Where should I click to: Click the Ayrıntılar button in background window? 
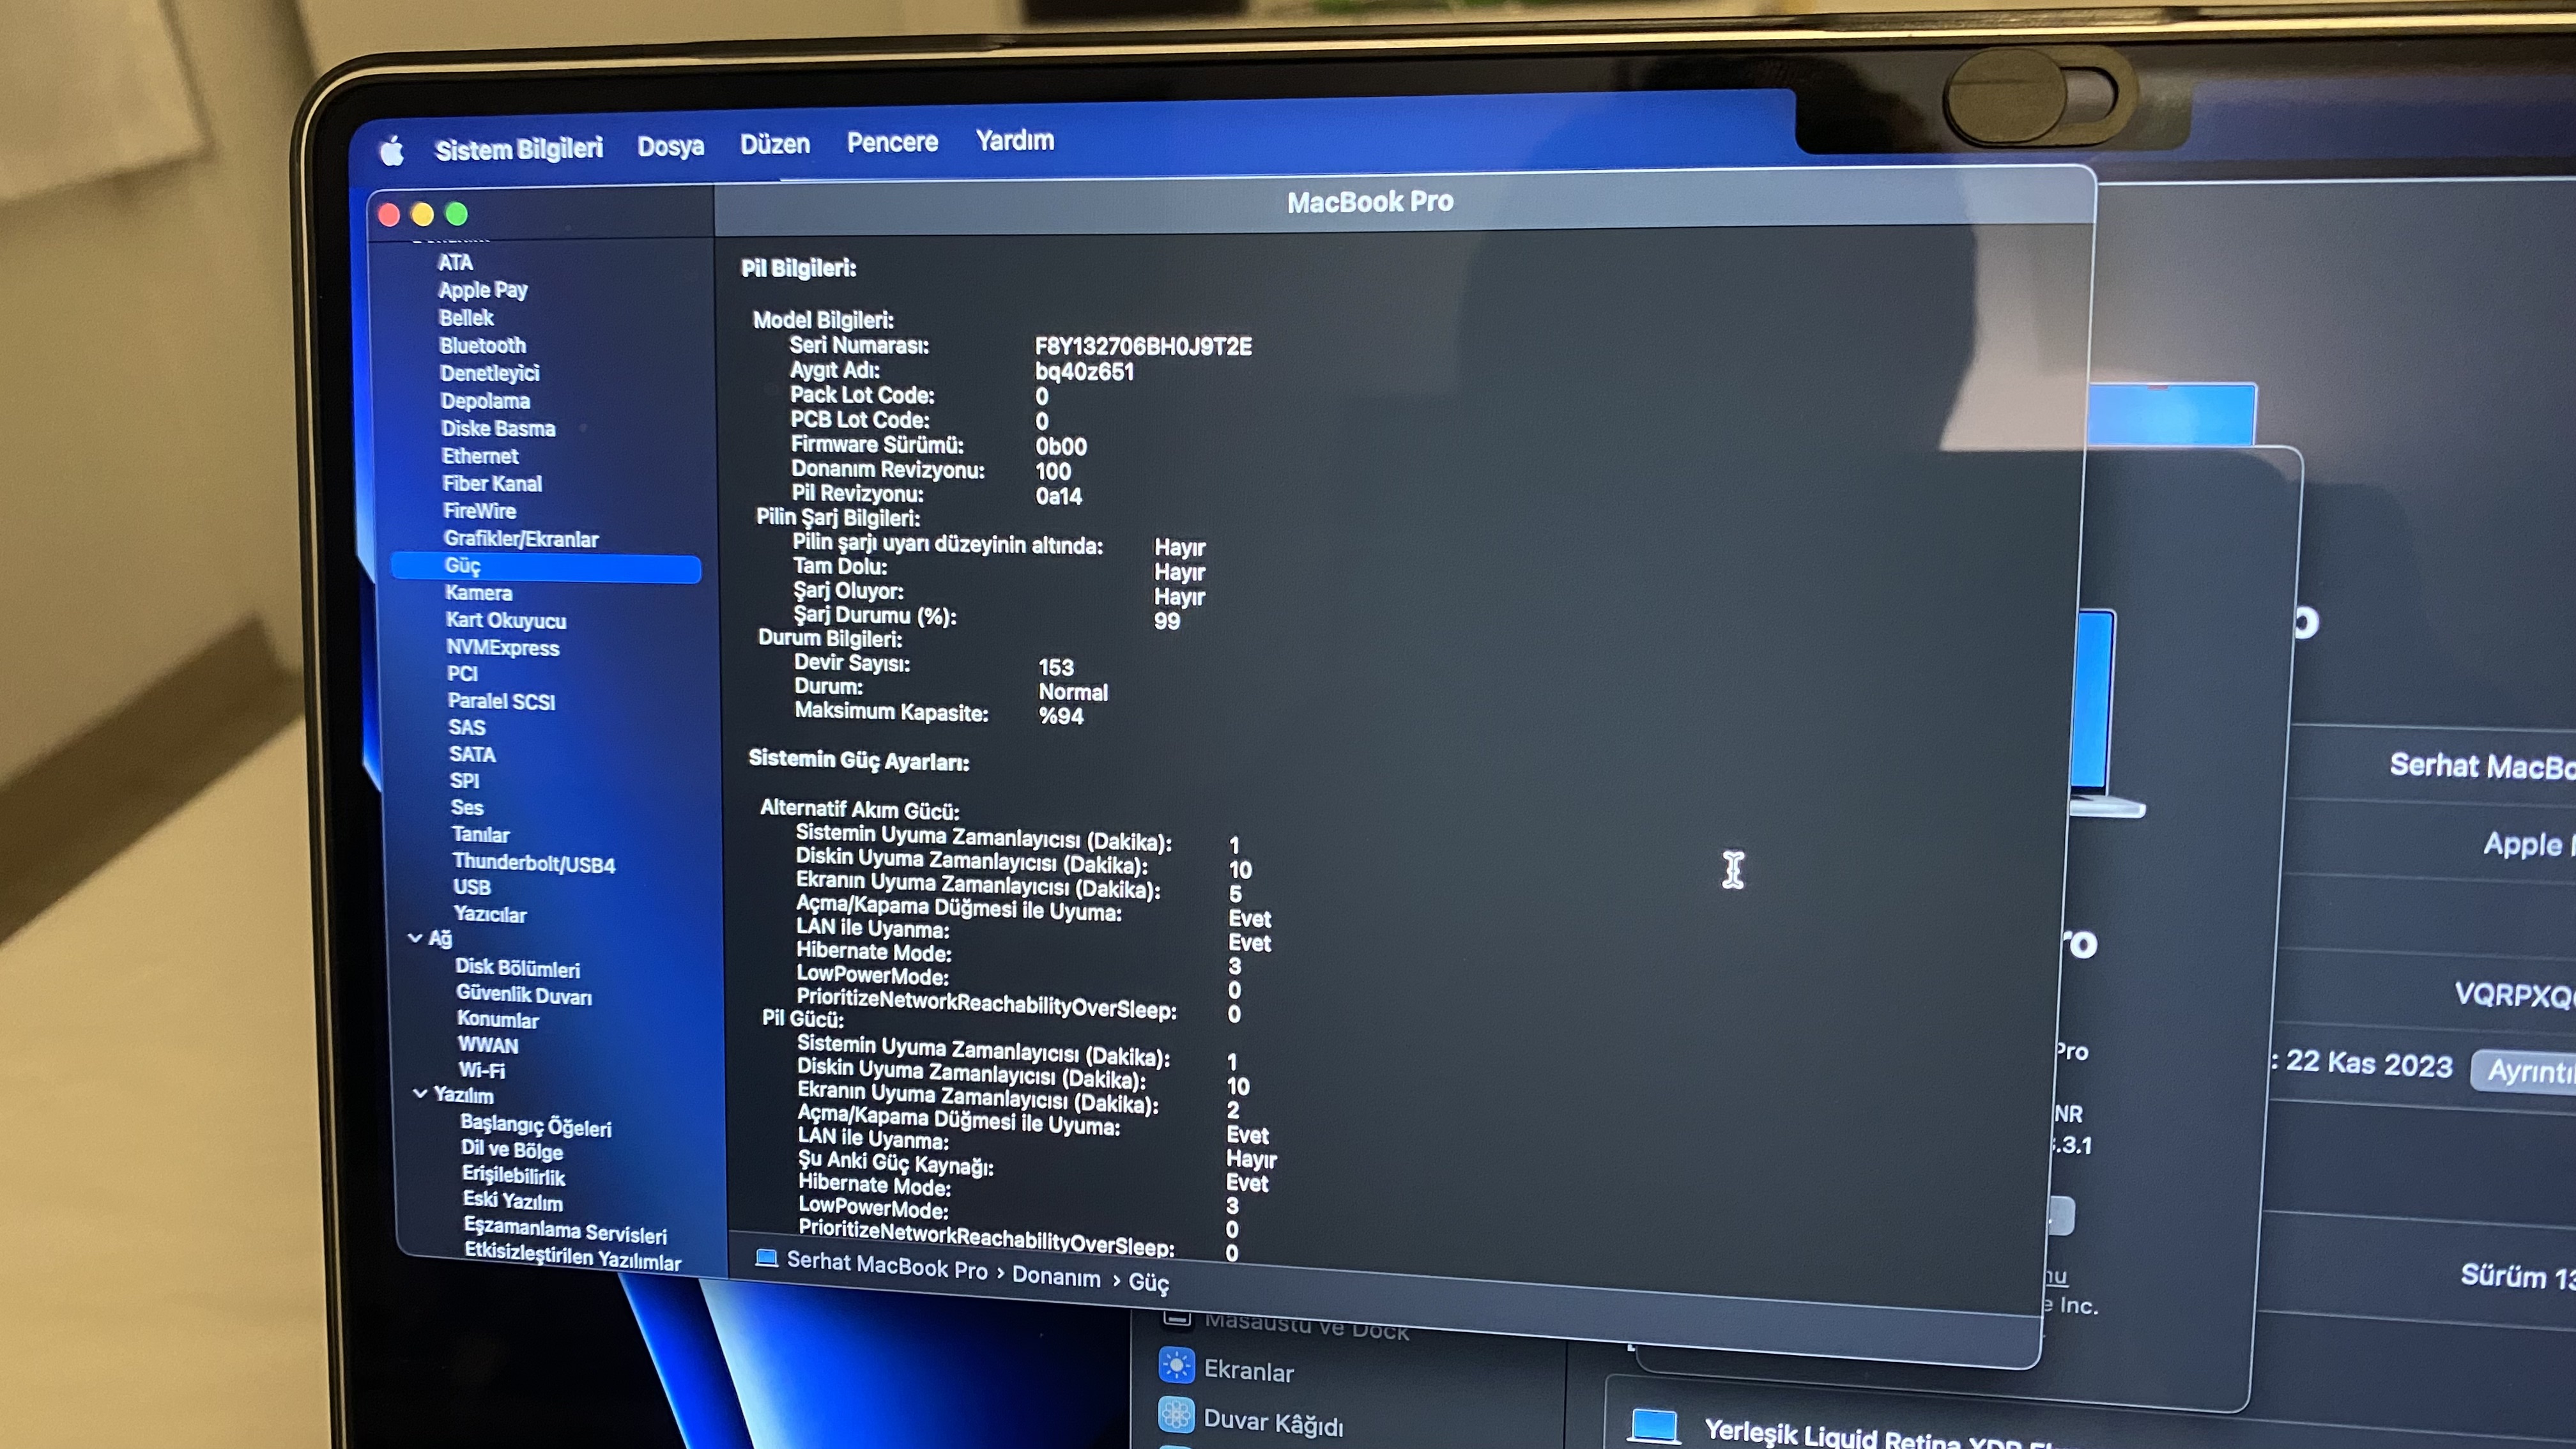2523,1071
